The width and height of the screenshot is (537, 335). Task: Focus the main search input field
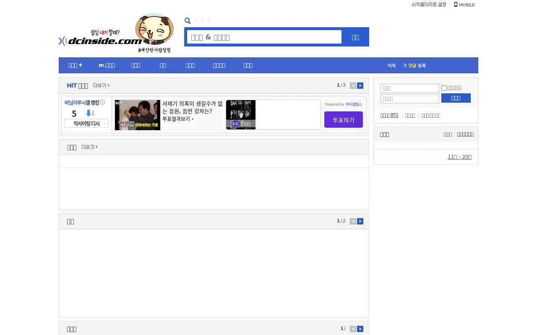click(264, 37)
